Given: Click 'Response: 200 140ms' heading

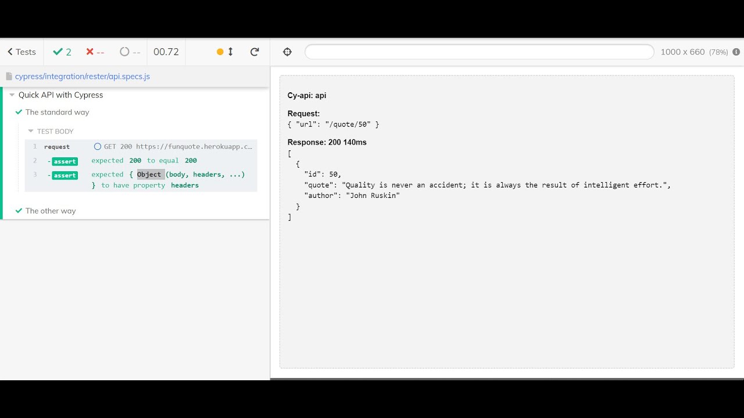Looking at the screenshot, I should [x=327, y=142].
